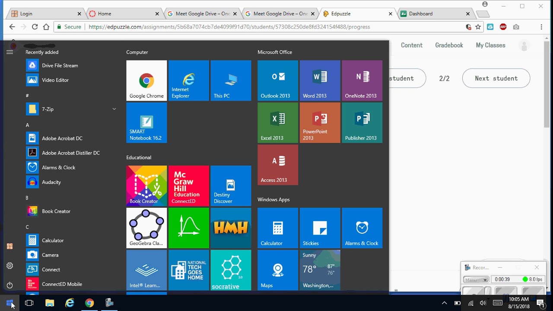Switch to the Dashboard browser tab
Viewport: 553px width, 311px height.
435,14
